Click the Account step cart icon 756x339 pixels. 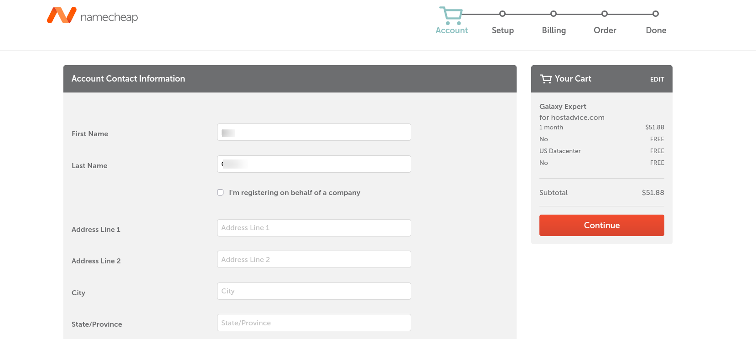tap(451, 16)
